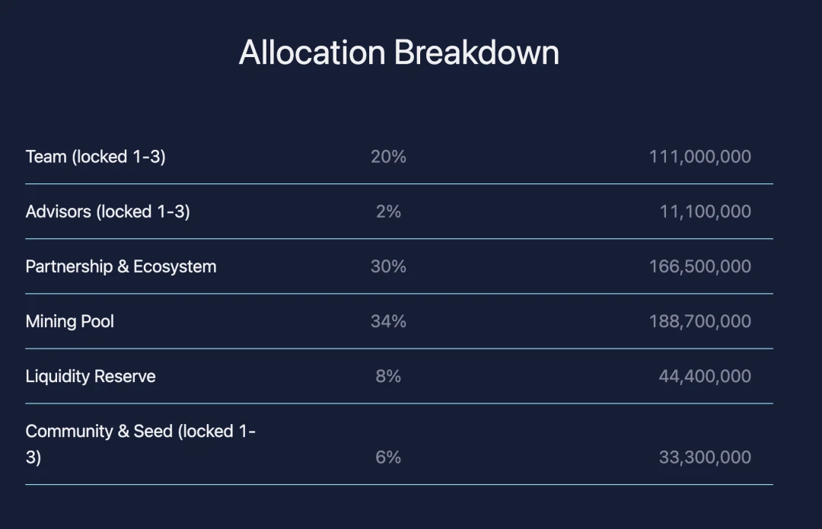Click the 30% Partnership percentage

pos(388,267)
